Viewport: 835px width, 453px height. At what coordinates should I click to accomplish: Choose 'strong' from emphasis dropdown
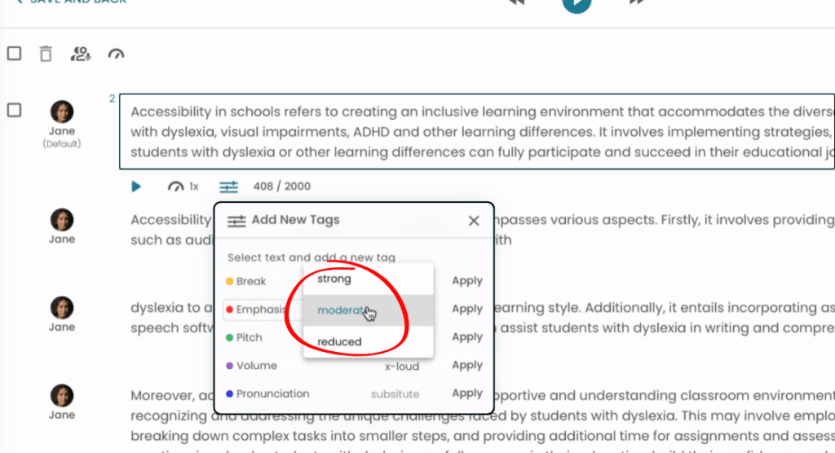(x=334, y=279)
